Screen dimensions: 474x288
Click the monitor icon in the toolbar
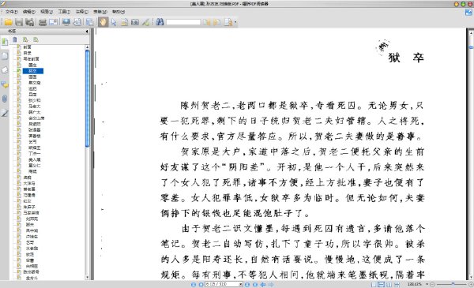66,22
